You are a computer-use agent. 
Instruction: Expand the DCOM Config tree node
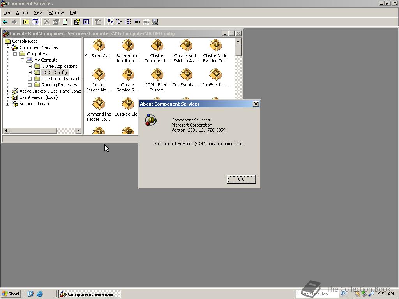[30, 72]
